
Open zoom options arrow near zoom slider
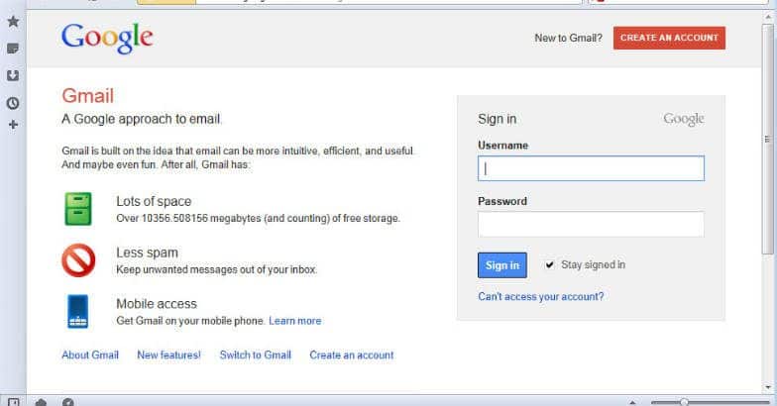pos(632,402)
